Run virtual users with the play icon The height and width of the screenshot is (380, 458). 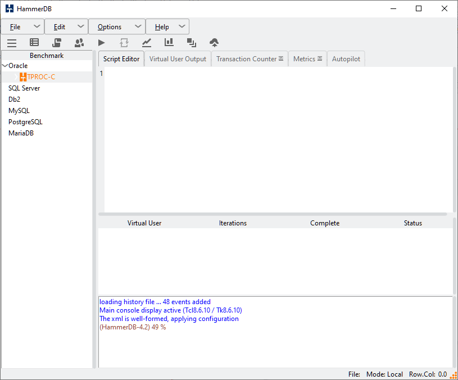pyautogui.click(x=101, y=43)
